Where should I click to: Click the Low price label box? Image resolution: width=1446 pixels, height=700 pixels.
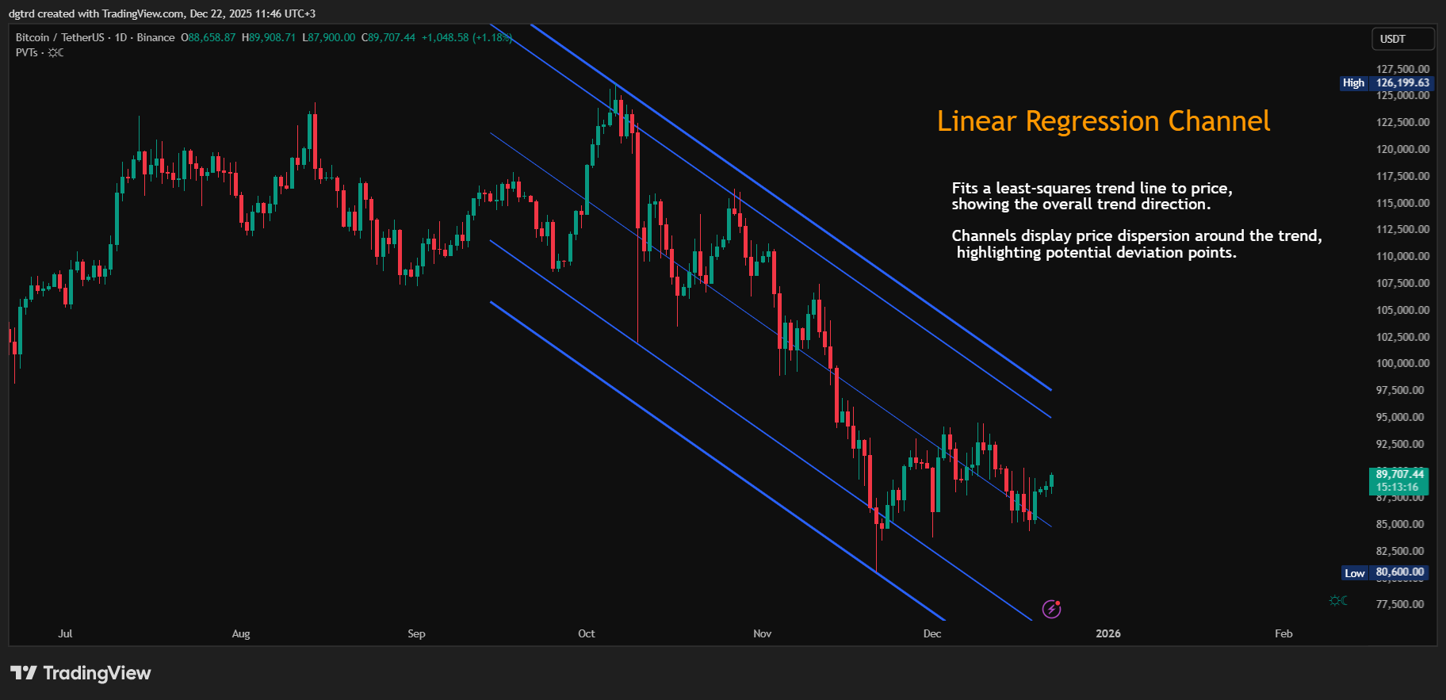click(1387, 572)
